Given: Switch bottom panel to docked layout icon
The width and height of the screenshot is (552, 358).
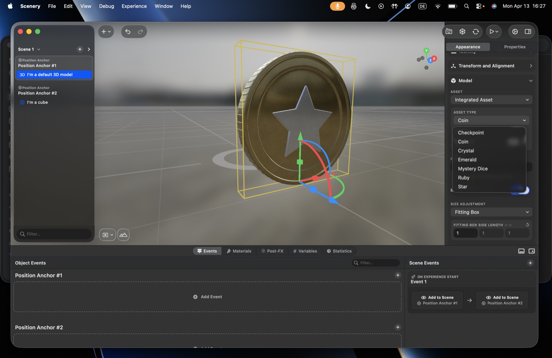Looking at the screenshot, I should tap(521, 251).
